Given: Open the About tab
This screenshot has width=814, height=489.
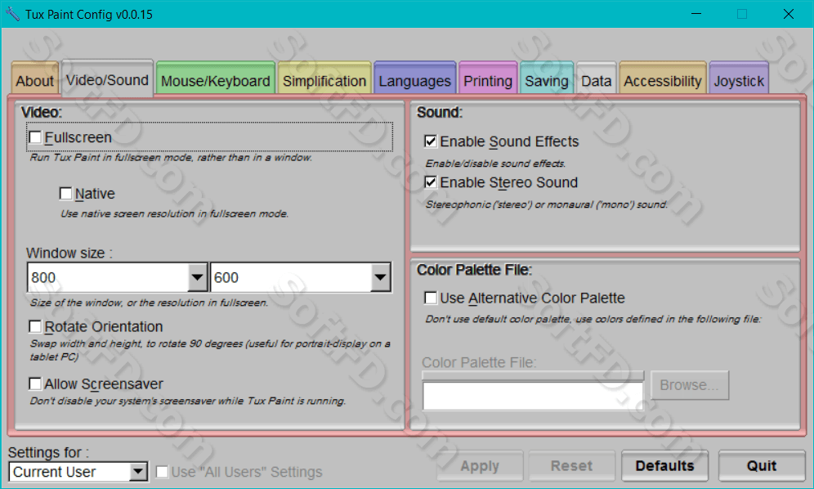Looking at the screenshot, I should coord(35,79).
